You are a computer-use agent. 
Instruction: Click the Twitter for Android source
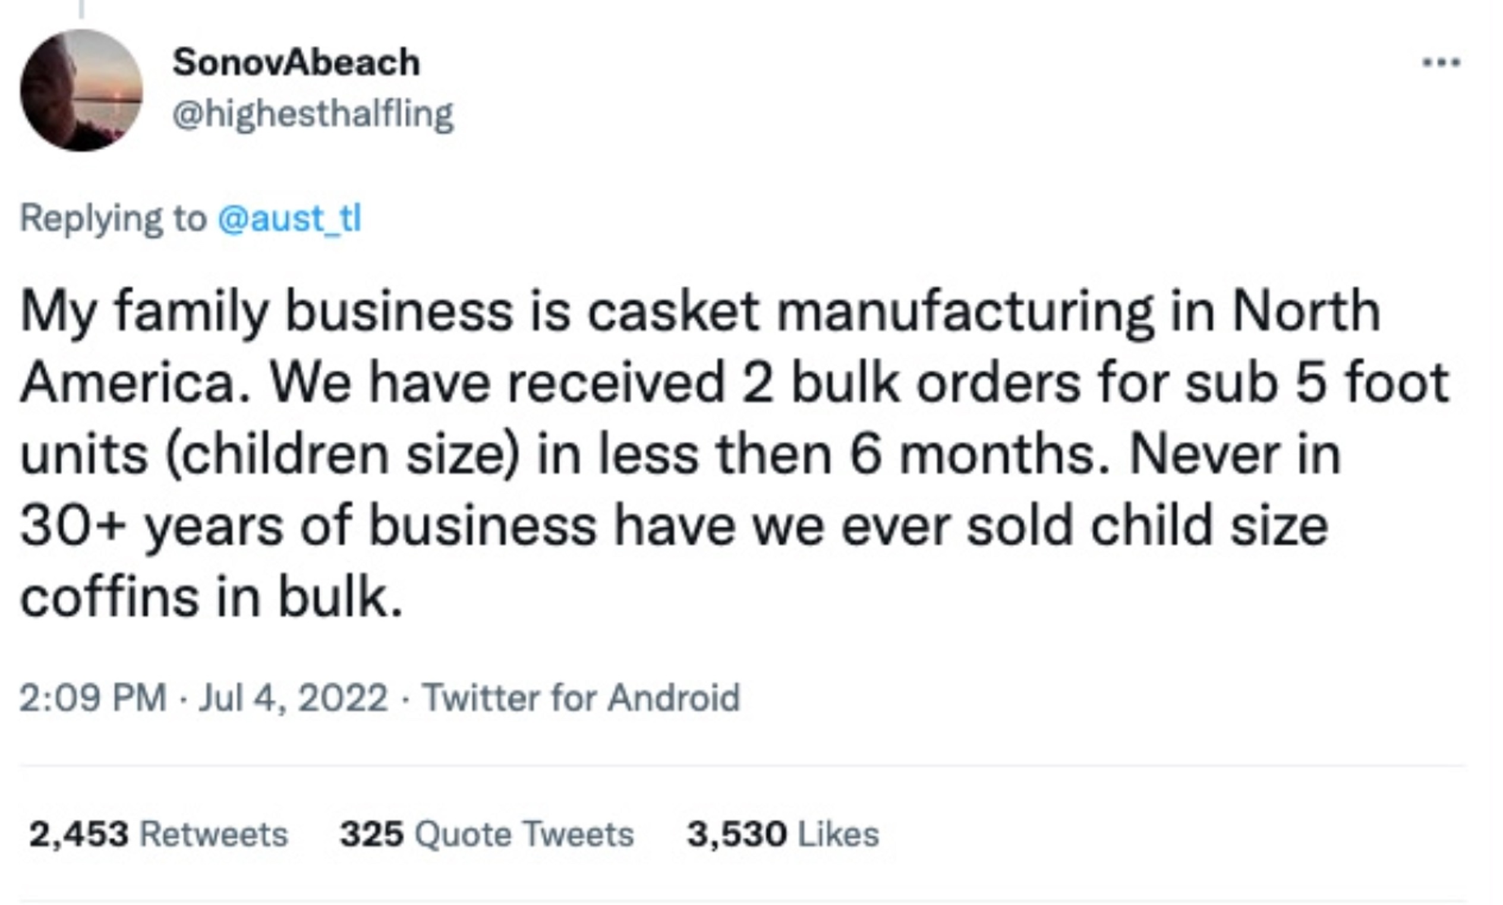[581, 697]
